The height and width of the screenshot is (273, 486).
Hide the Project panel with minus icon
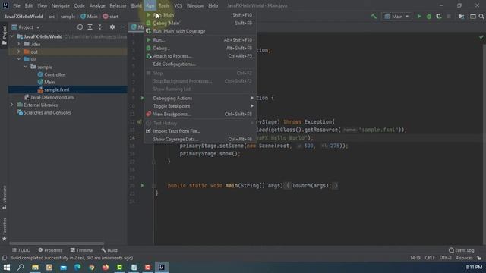(x=122, y=27)
